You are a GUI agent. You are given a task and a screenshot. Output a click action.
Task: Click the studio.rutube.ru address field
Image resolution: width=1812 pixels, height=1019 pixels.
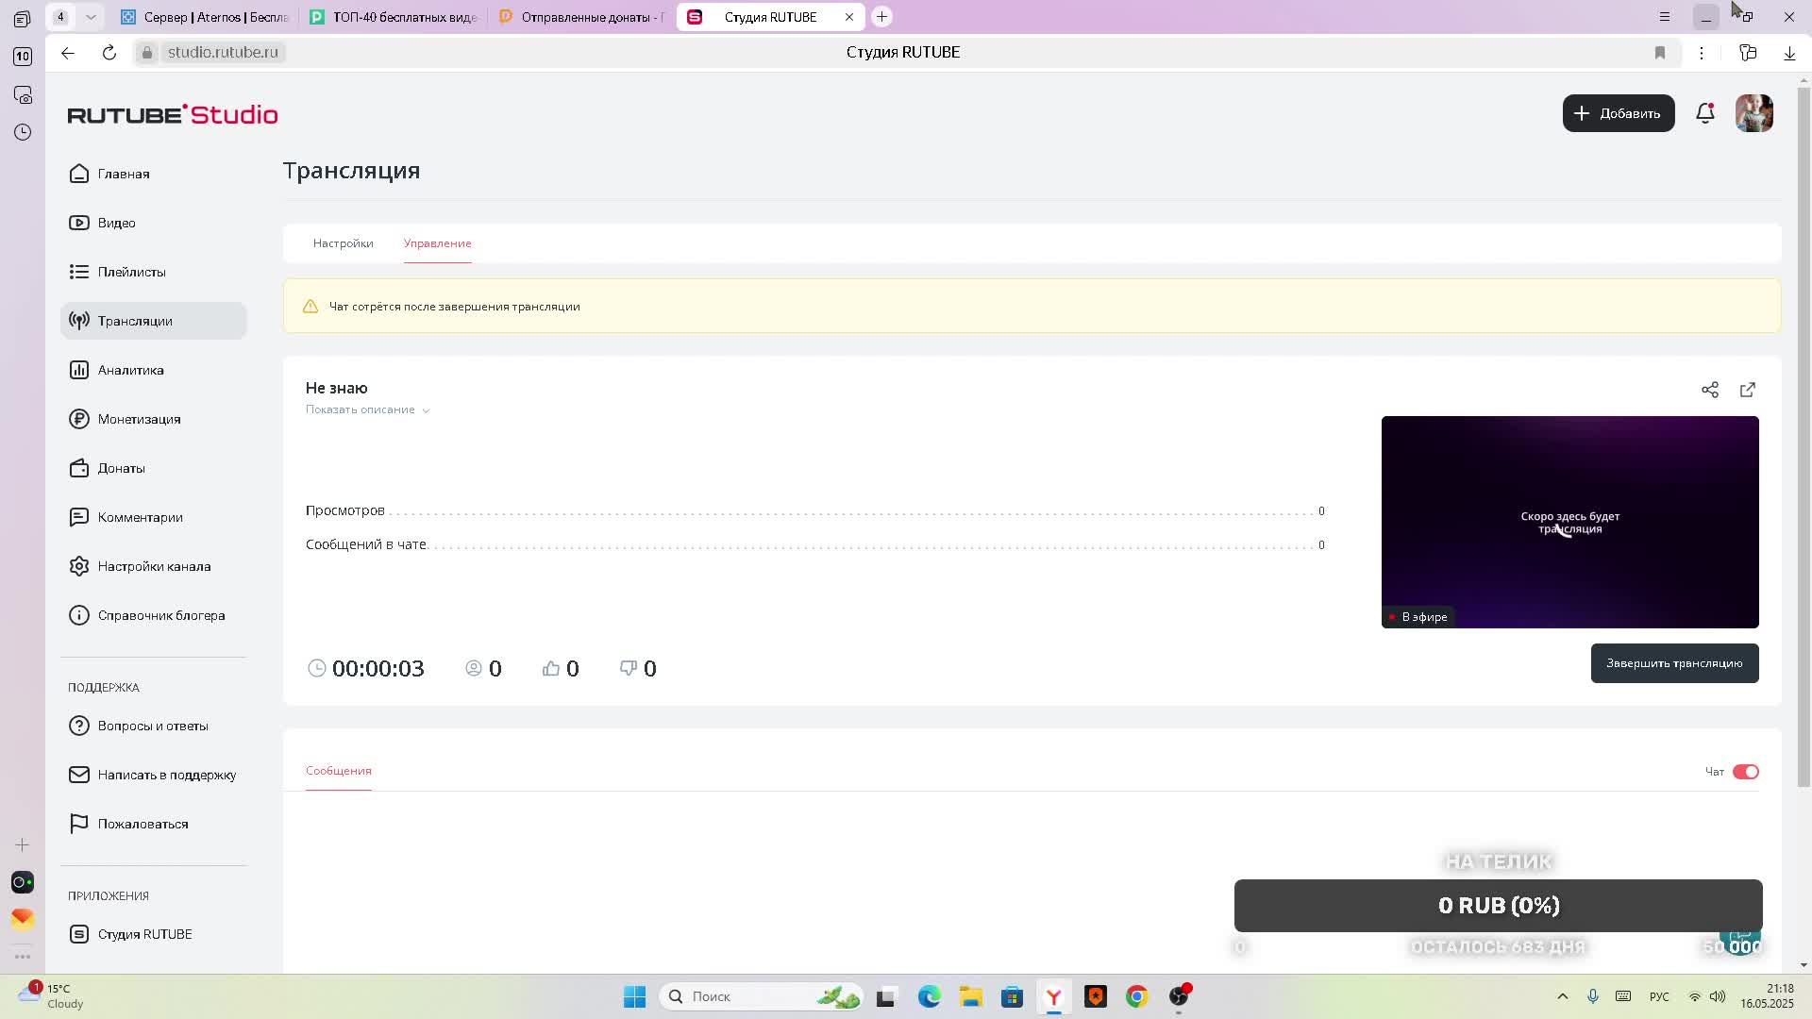point(223,52)
